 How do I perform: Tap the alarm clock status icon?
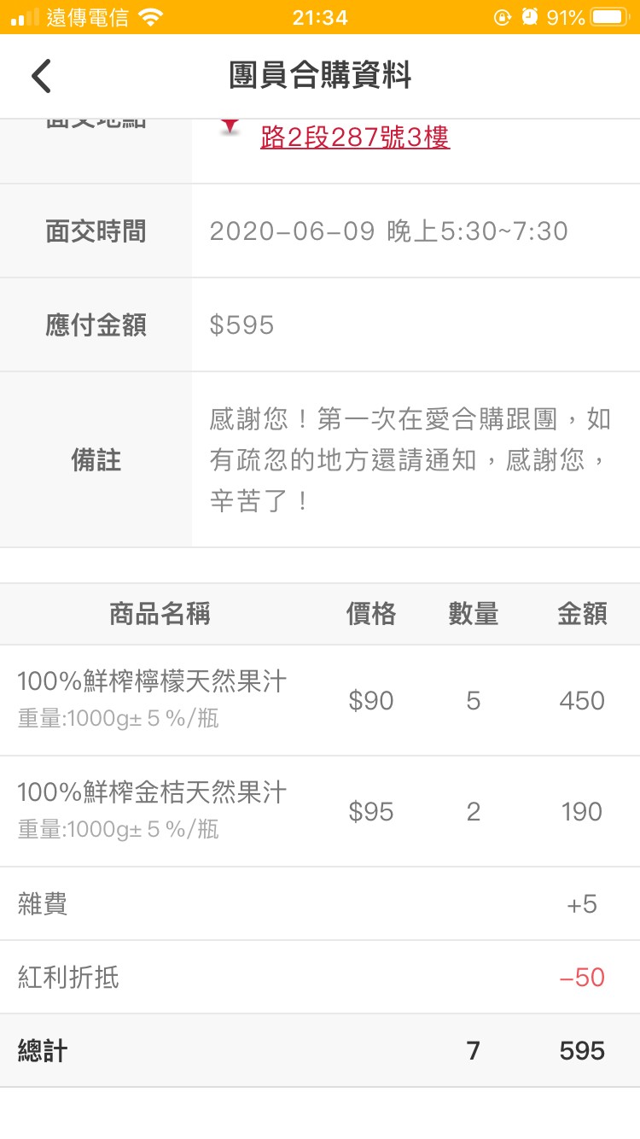pos(529,17)
